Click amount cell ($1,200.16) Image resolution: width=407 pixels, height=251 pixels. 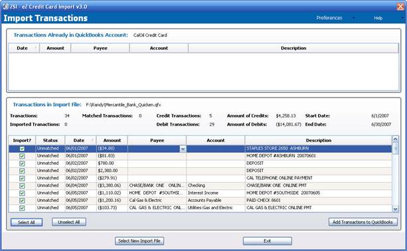112,201
